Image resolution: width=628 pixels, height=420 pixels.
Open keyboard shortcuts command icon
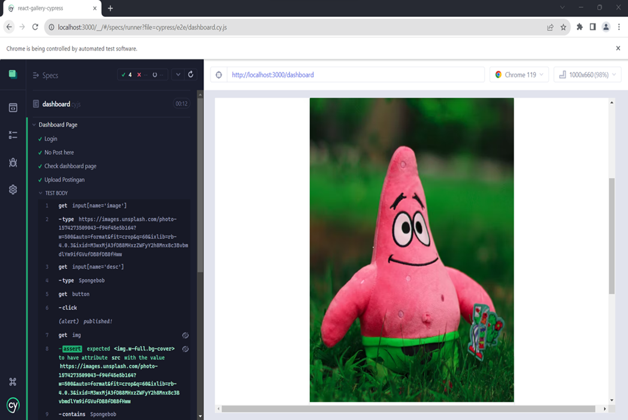(13, 382)
